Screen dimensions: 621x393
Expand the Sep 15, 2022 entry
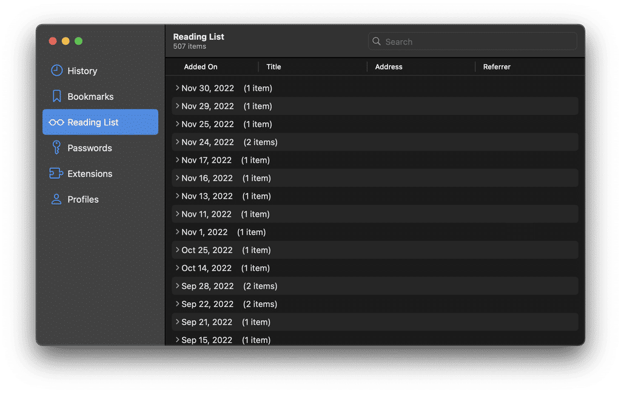click(x=176, y=340)
